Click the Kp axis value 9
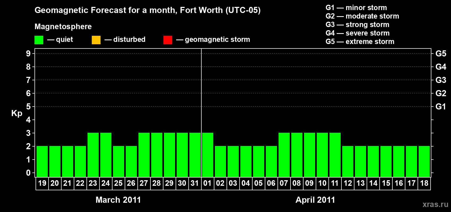Image resolution: width=451 pixels, height=212 pixels. (28, 54)
